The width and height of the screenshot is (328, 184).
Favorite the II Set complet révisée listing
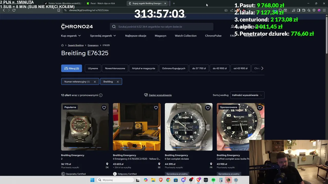pos(208,108)
